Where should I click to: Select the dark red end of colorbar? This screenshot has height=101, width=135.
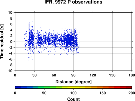tap(129, 87)
